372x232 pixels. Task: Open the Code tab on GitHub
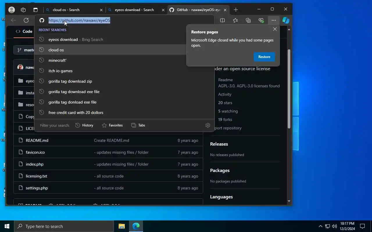point(24,31)
